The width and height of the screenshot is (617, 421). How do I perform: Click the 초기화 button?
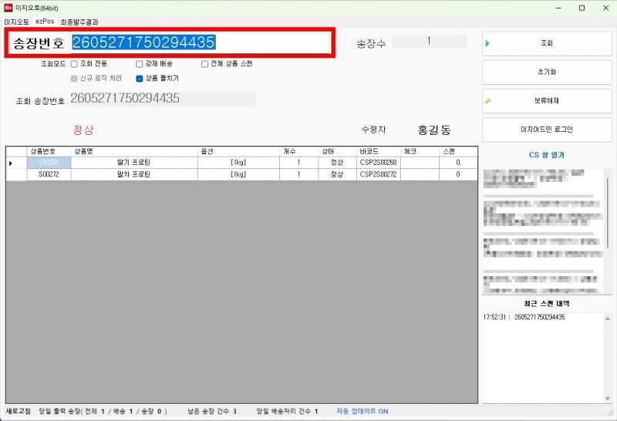click(547, 72)
